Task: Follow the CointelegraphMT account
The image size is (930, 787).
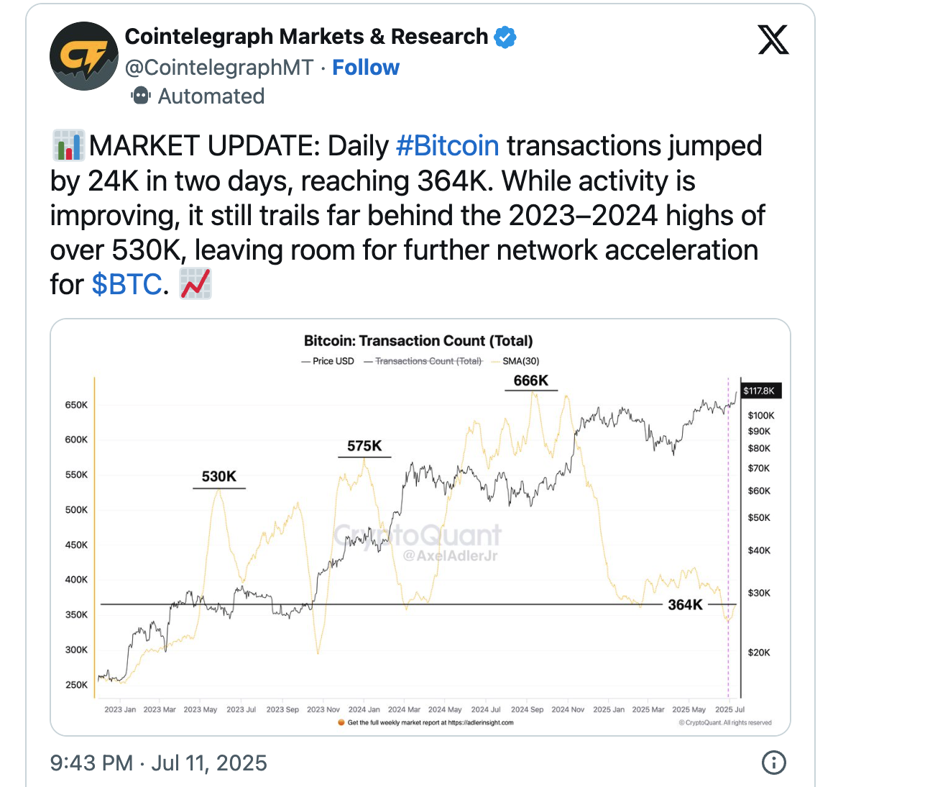Action: (365, 67)
